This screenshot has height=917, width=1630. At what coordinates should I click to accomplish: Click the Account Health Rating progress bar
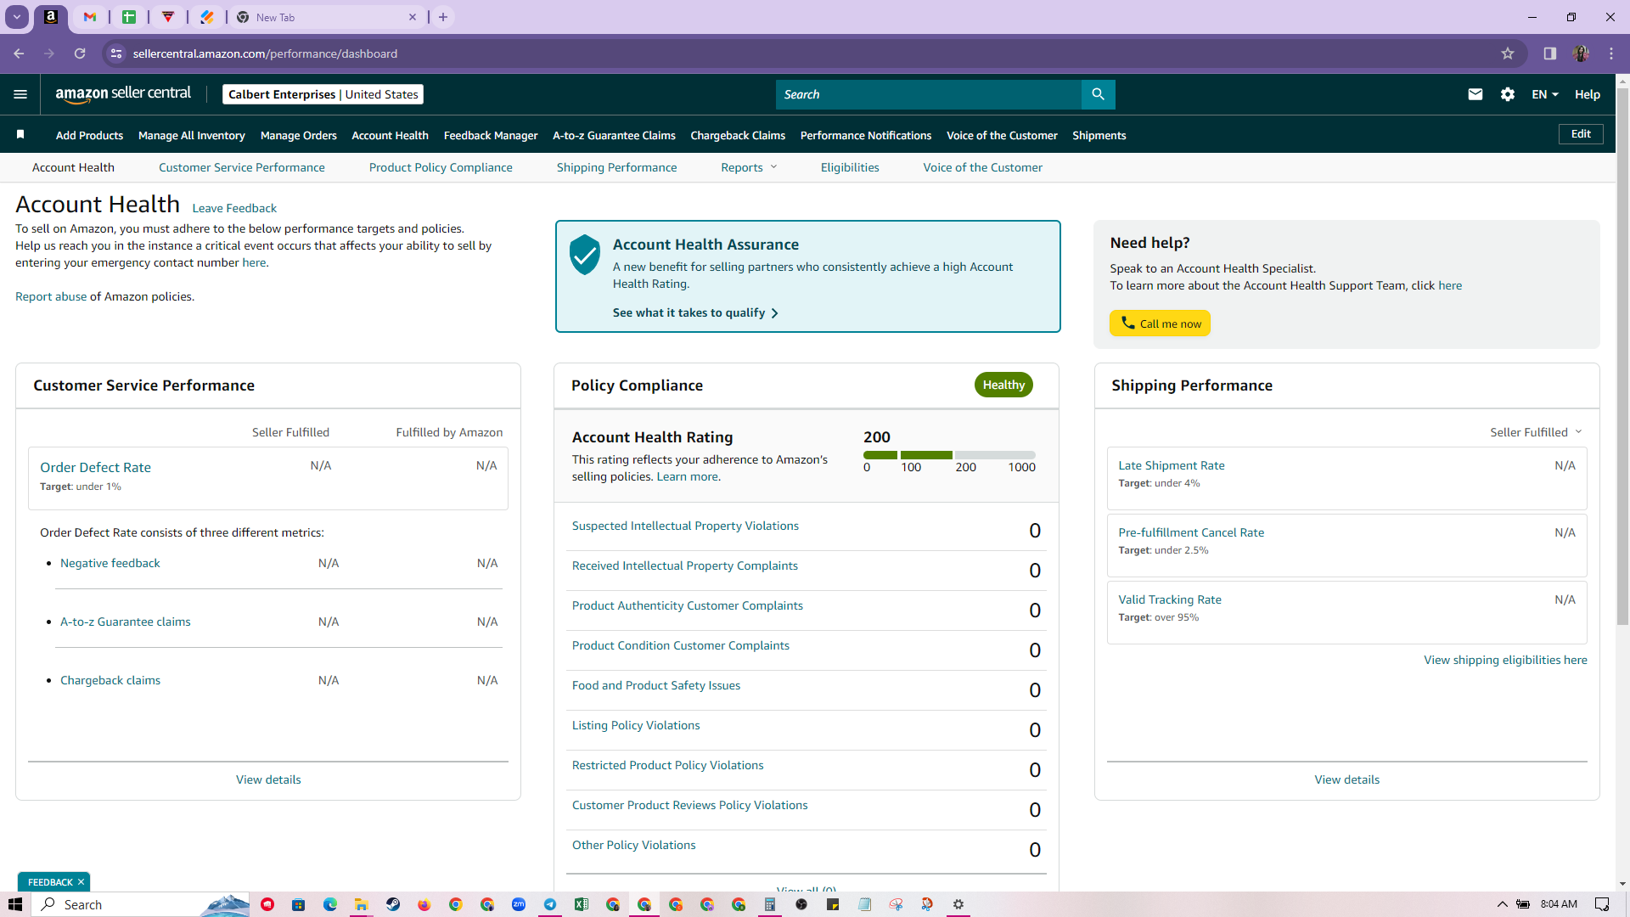point(949,455)
